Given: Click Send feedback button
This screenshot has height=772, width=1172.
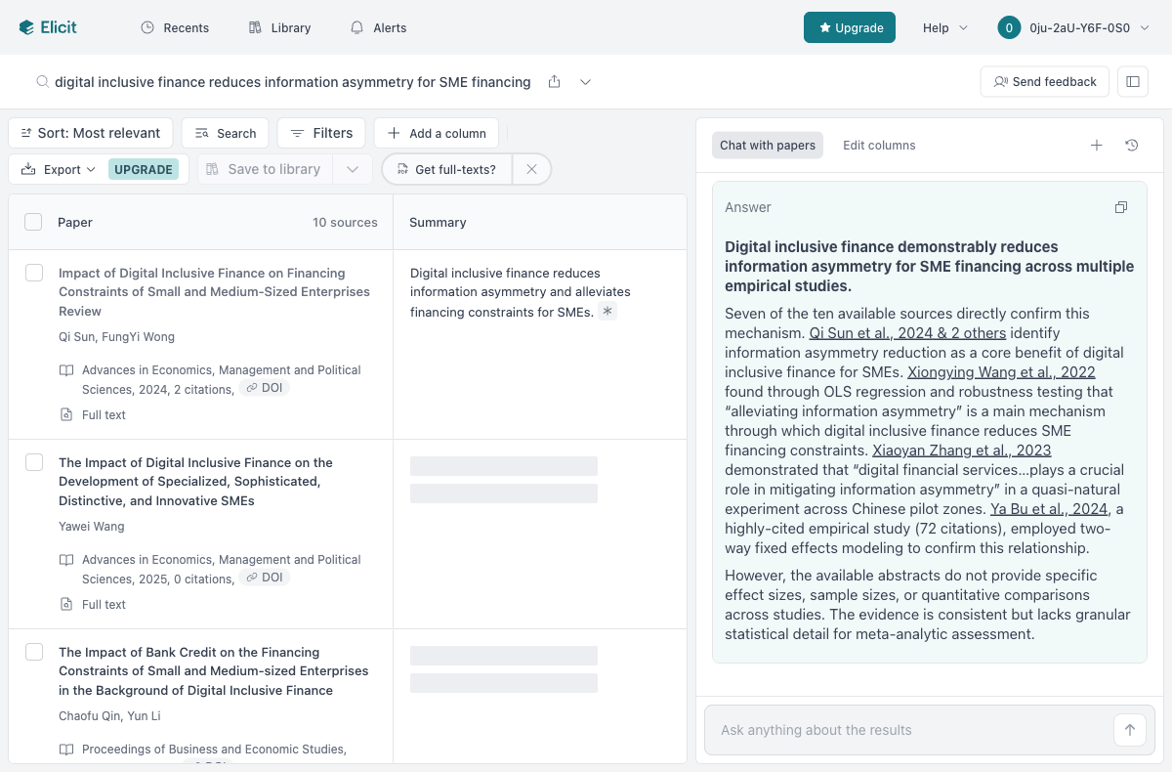Looking at the screenshot, I should pos(1044,82).
